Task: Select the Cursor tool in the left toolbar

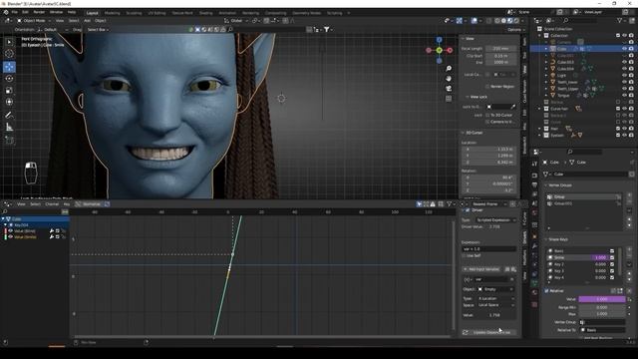Action: tap(9, 53)
